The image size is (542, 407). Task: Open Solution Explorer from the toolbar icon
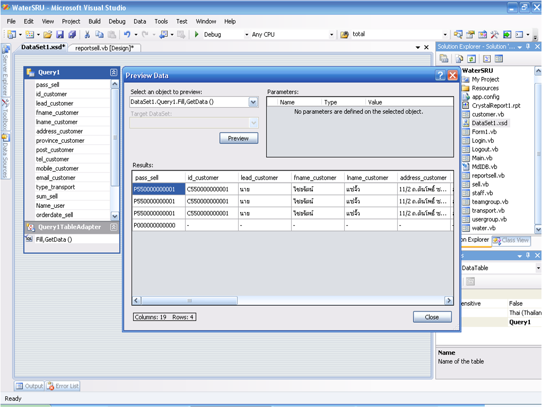(x=458, y=34)
